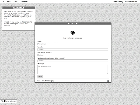The width and height of the screenshot is (140, 105).
Task: Click the Message textarea resize handle
Action: click(107, 73)
